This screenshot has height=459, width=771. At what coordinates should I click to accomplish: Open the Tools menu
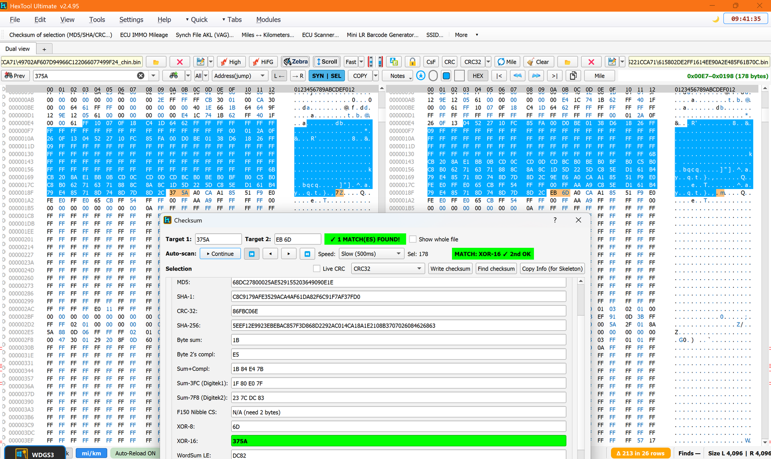[x=97, y=19]
